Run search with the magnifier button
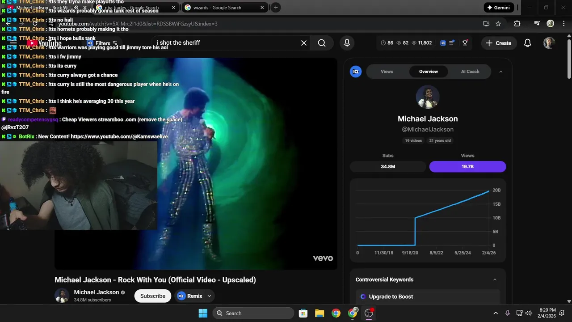 click(322, 43)
